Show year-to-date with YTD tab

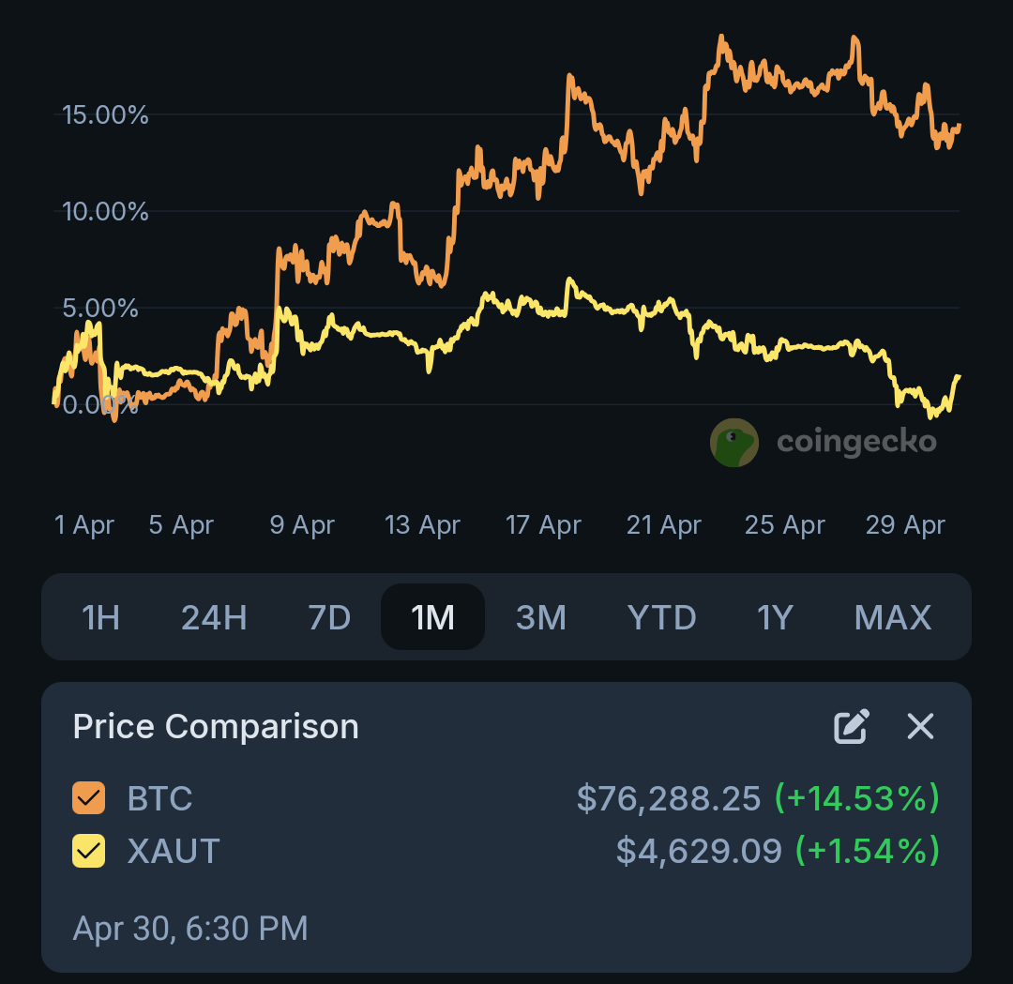coord(661,617)
